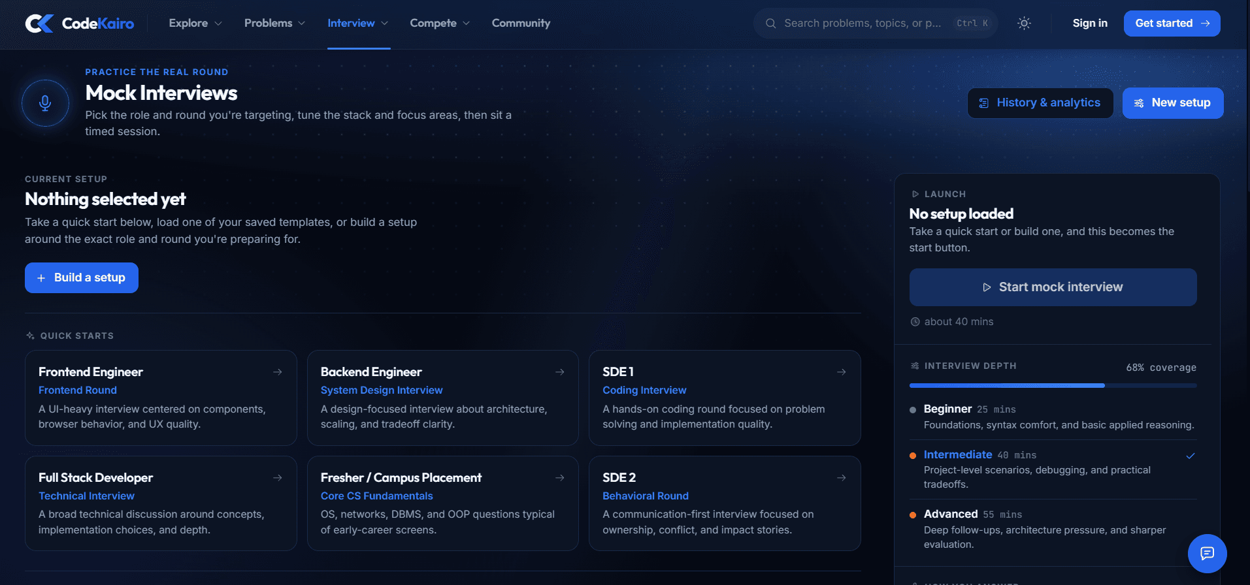Select the Backend Engineer card title
Screen dimensions: 1250x585
371,372
